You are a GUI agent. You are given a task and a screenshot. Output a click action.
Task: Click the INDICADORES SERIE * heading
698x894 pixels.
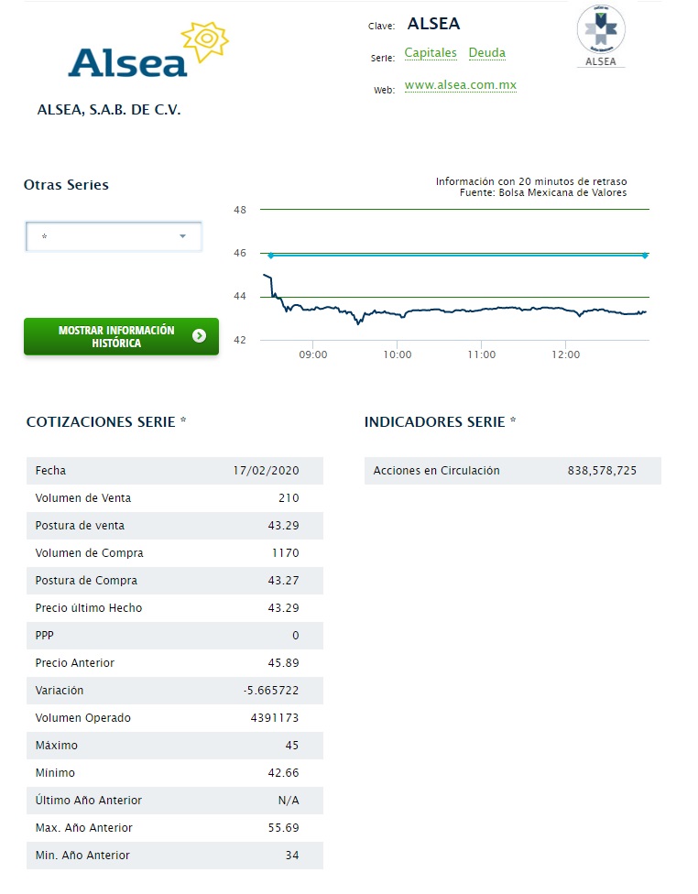(x=441, y=422)
